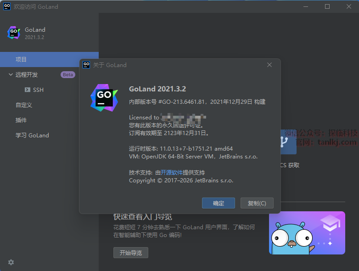Open the settings gear icon in the sidebar
Screen dimensions: 359x271
tap(11, 262)
